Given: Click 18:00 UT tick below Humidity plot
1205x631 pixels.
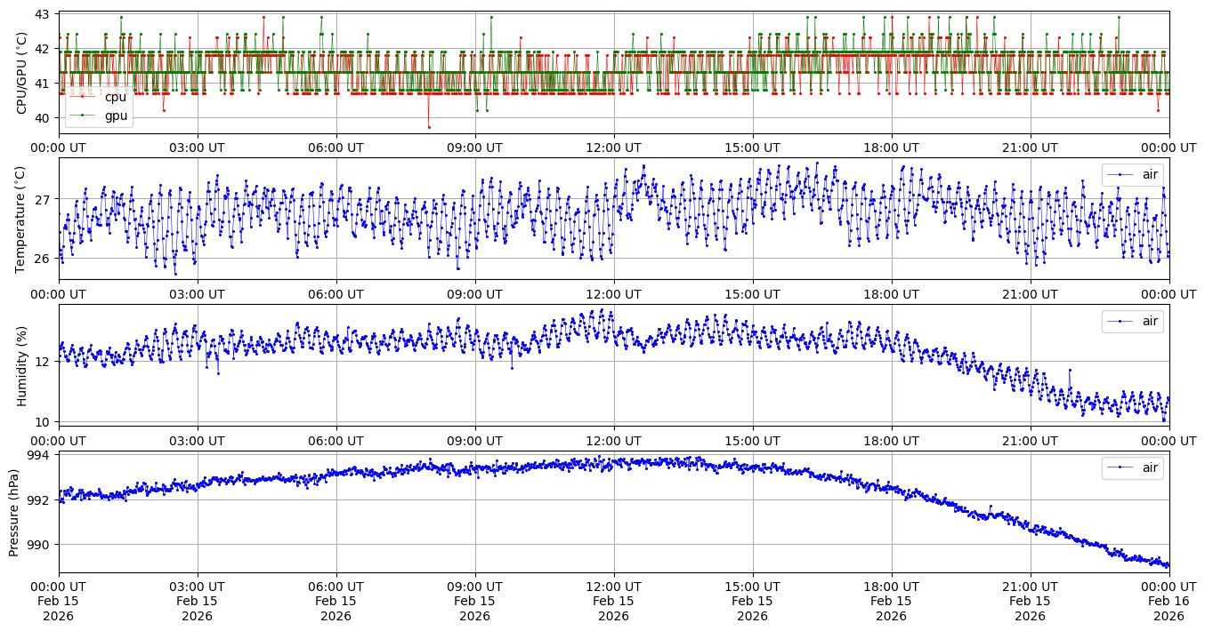Looking at the screenshot, I should tap(891, 440).
